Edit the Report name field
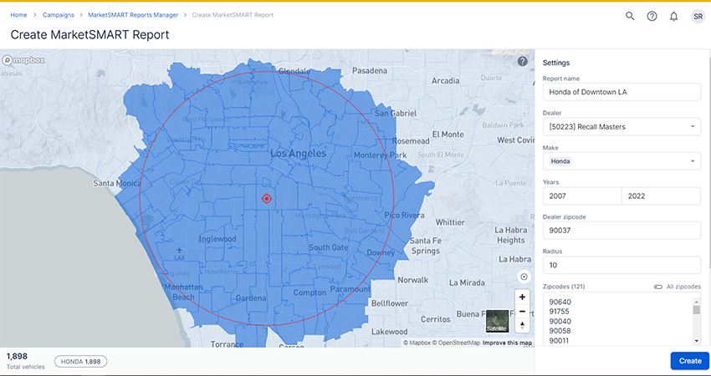 pos(621,92)
